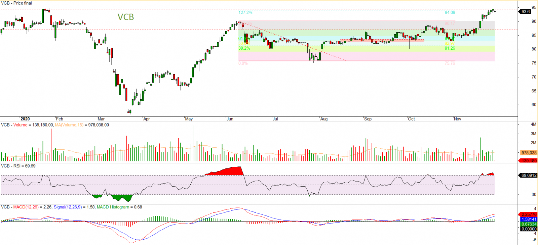Click the Oct month marker
The image size is (538, 245).
[411, 119]
